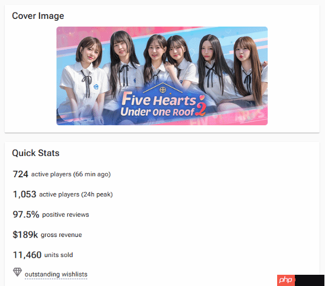
Task: Click the 'units sold' label
Action: pyautogui.click(x=58, y=255)
